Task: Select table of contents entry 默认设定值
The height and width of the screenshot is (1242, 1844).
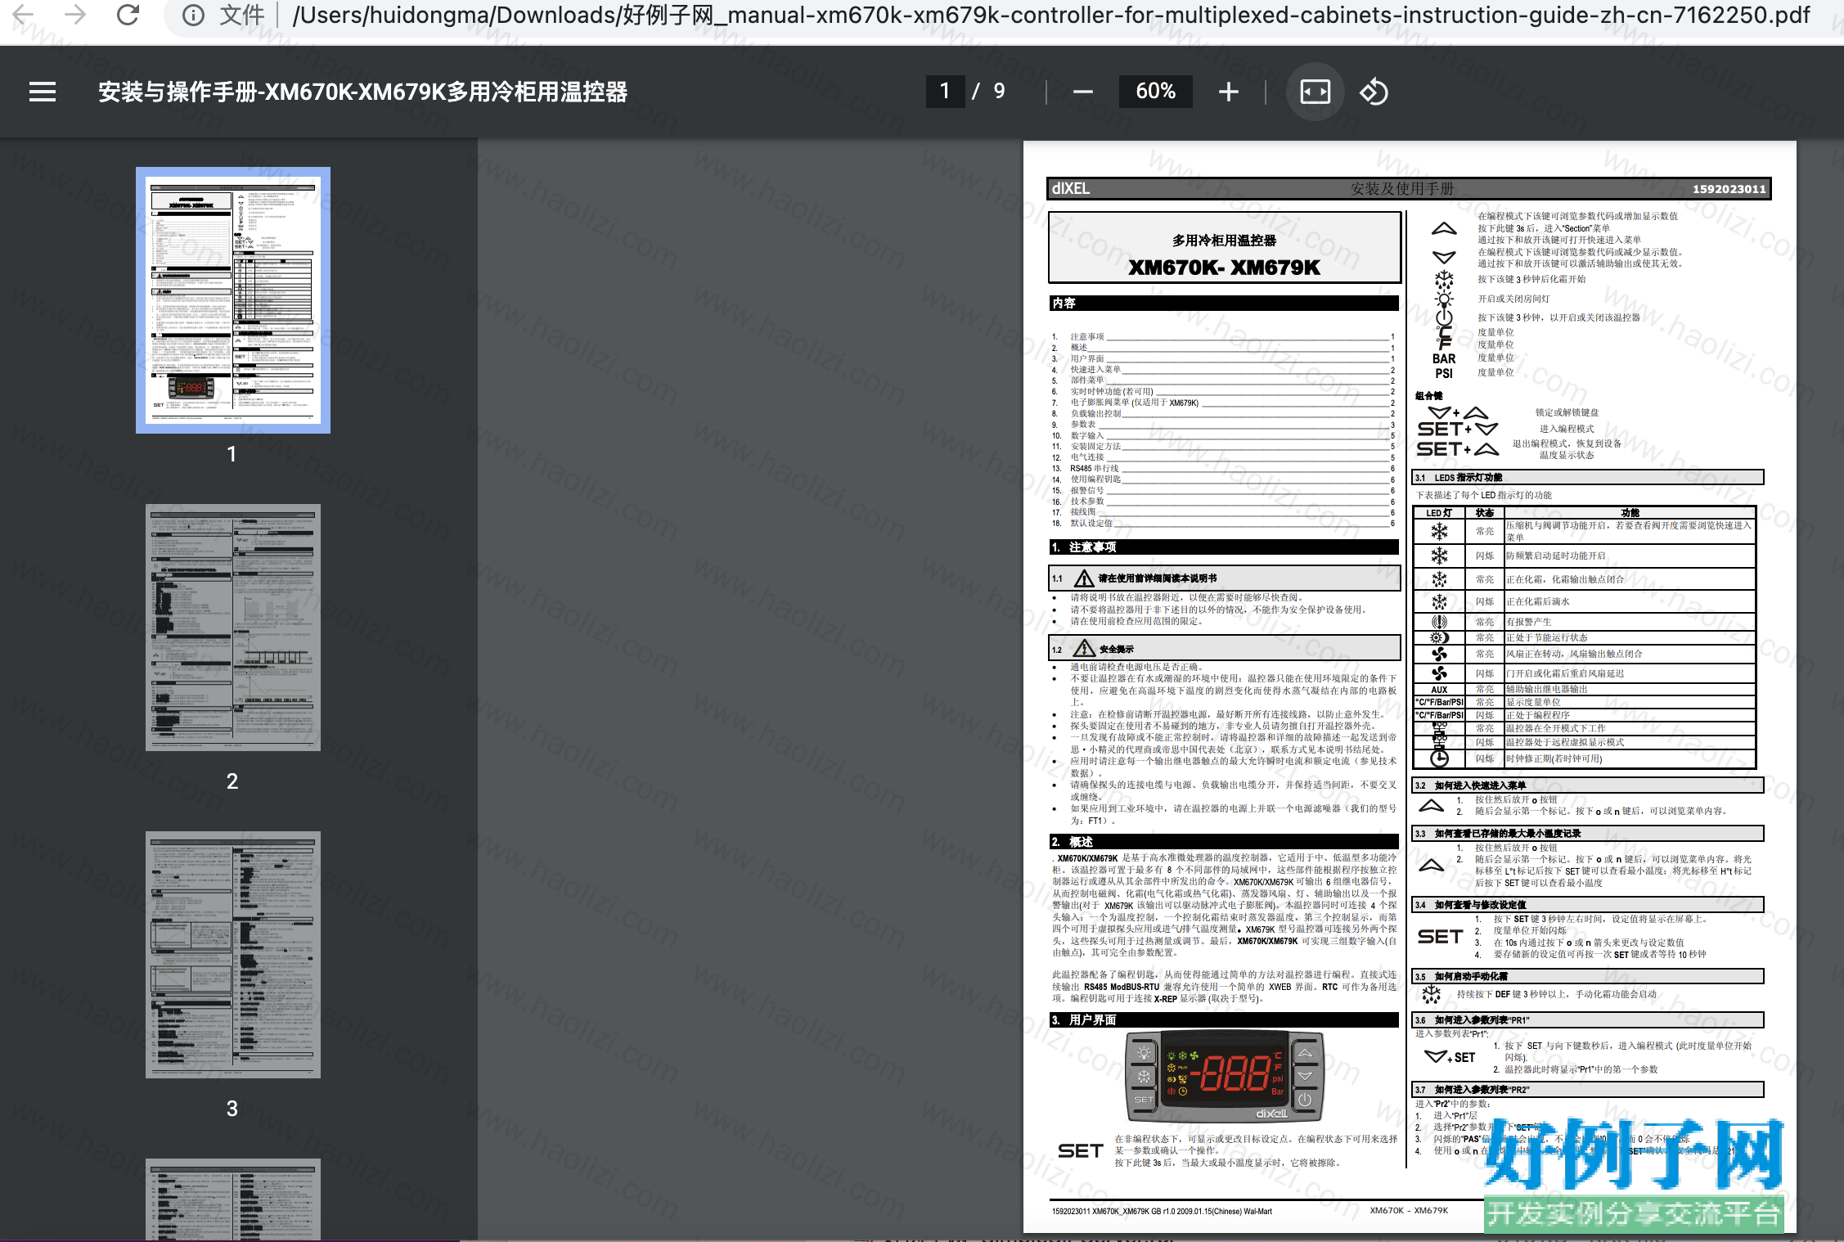Action: tap(1091, 523)
